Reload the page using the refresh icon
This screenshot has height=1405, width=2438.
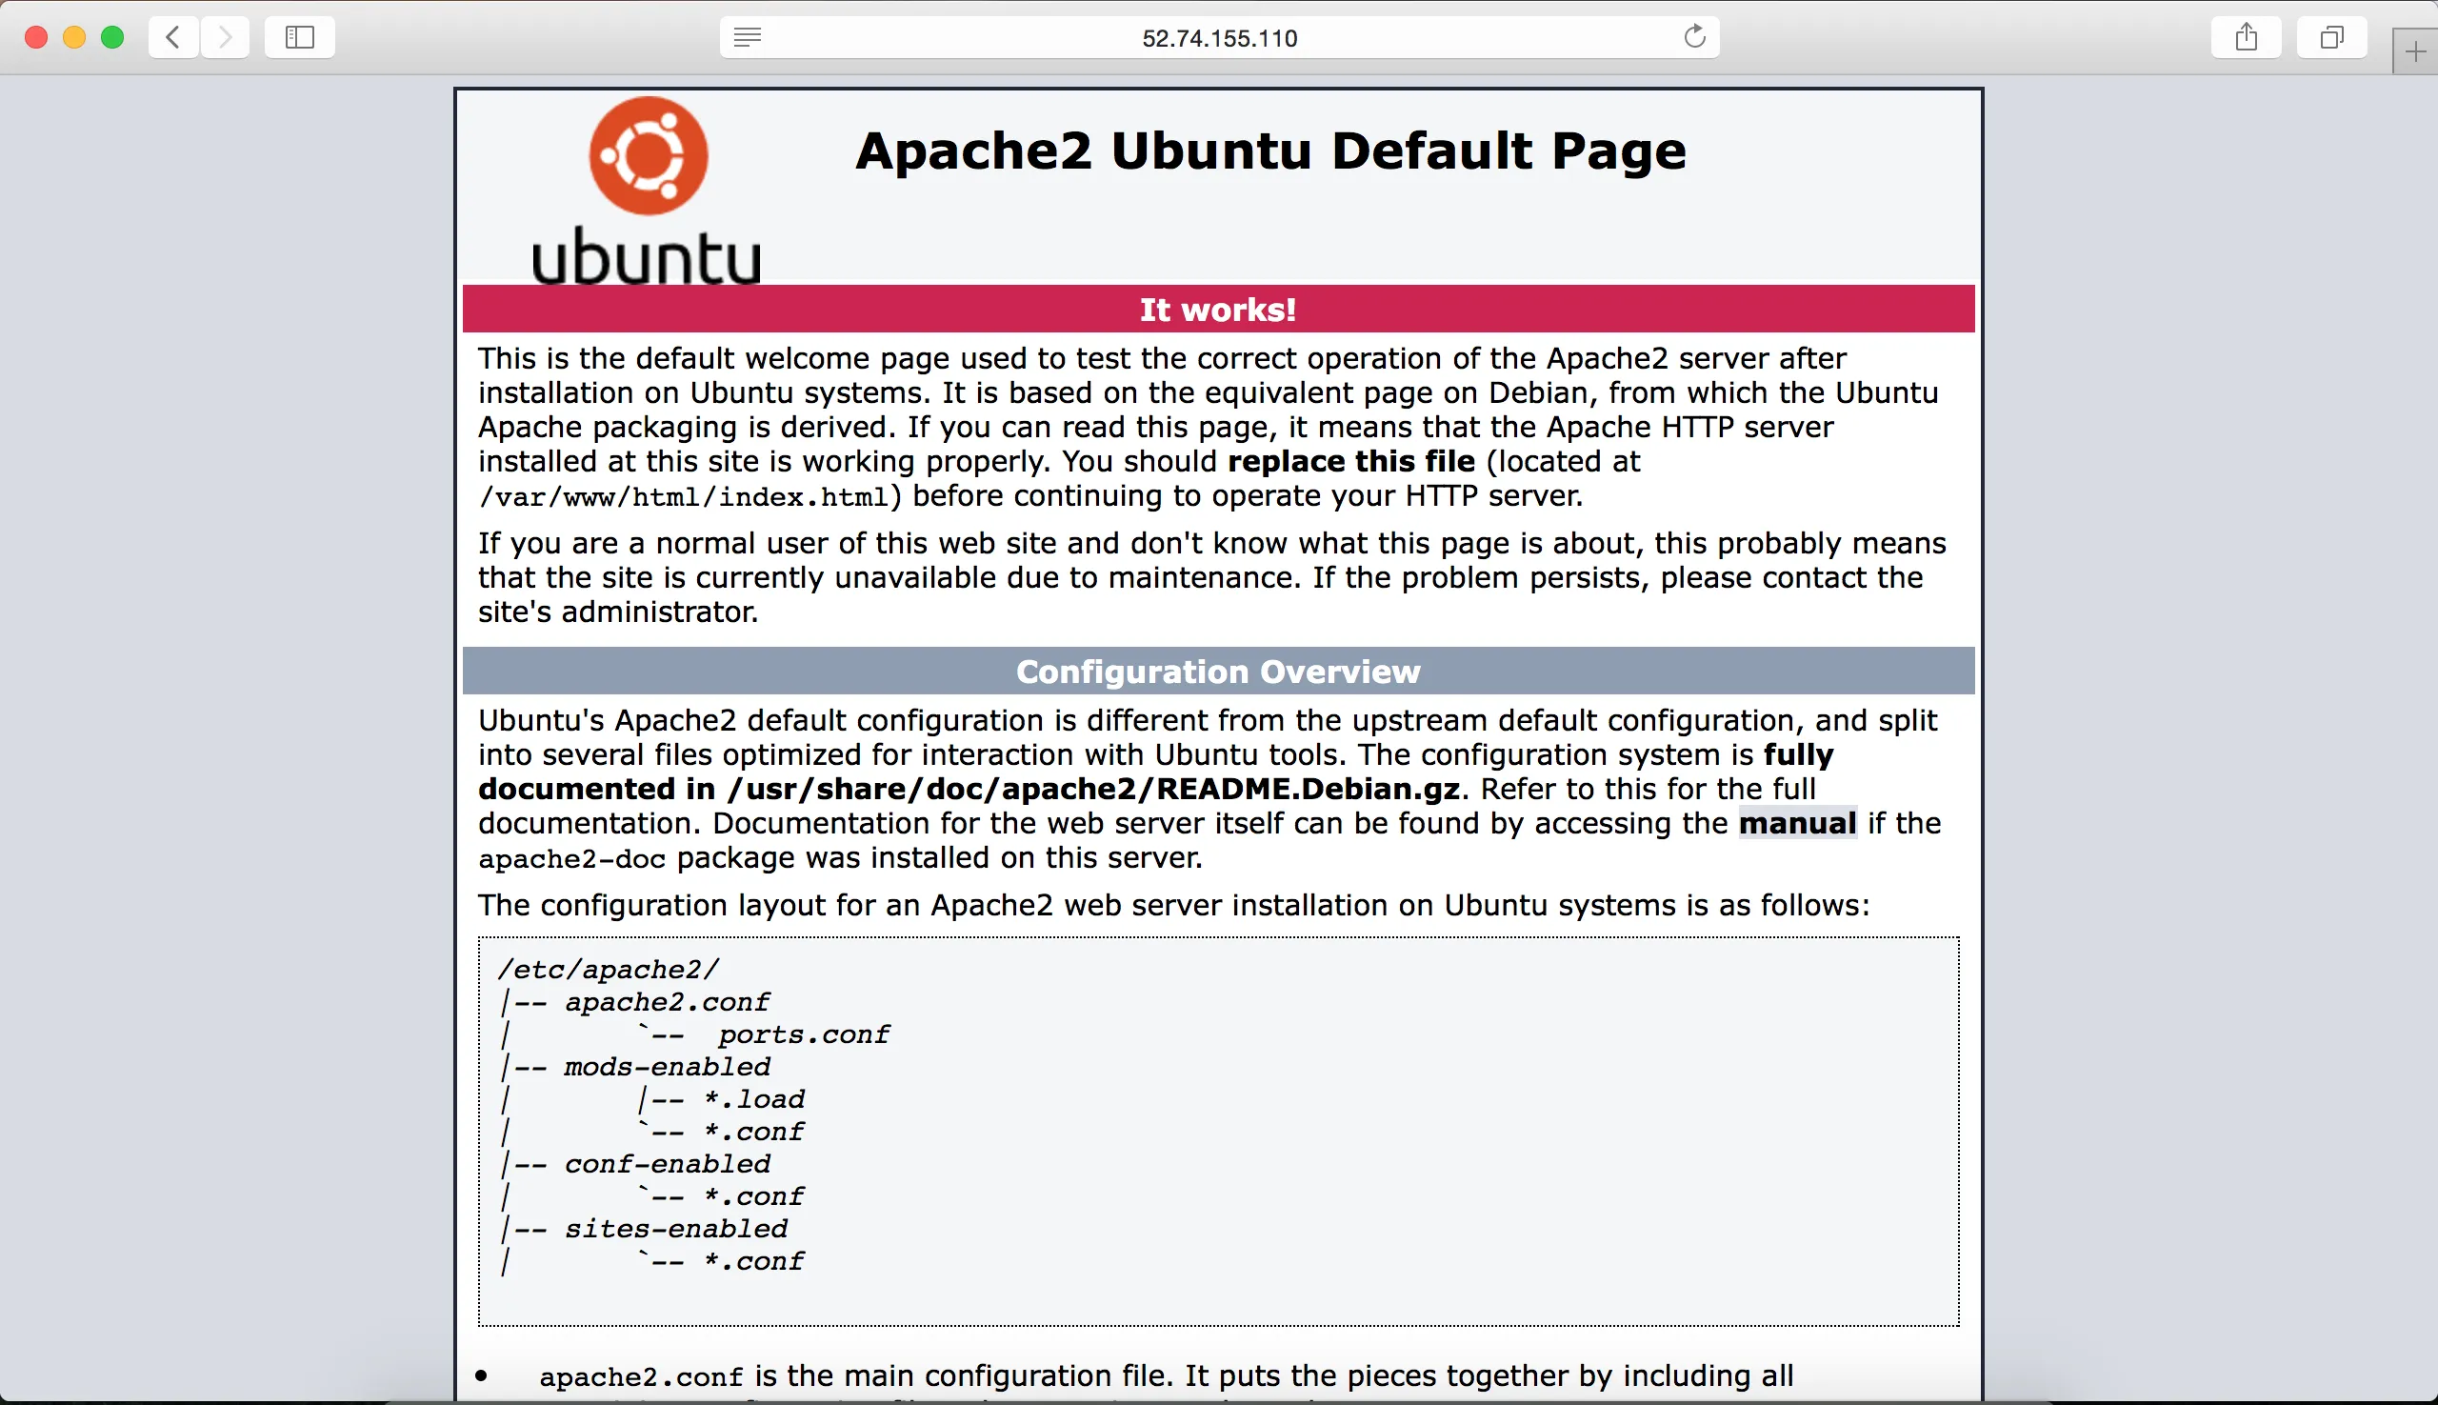pos(1695,38)
